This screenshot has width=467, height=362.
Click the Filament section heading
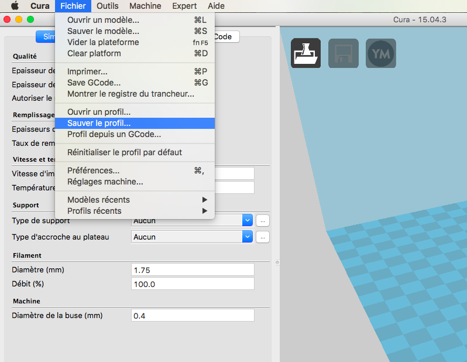point(27,255)
